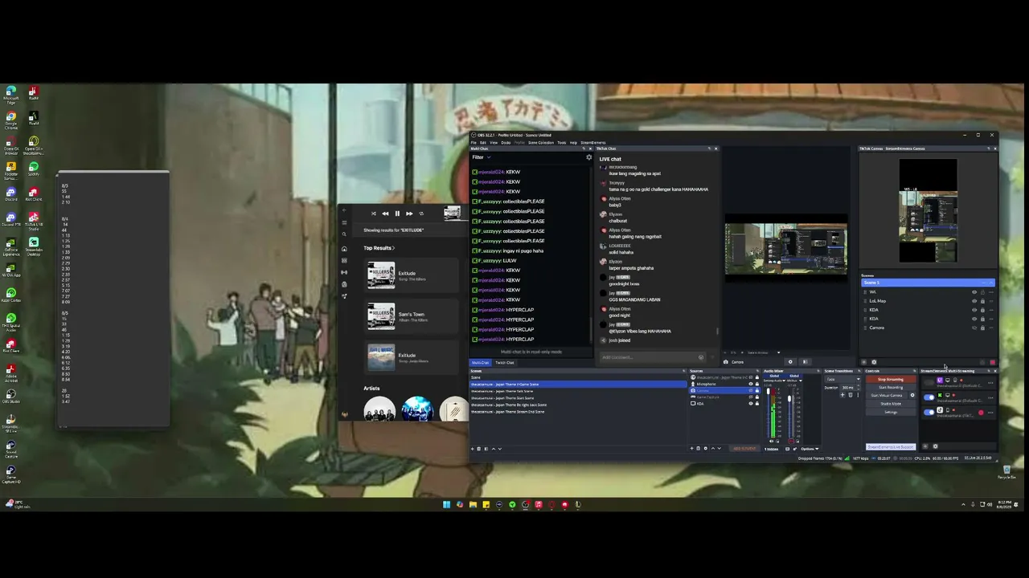Viewport: 1029px width, 578px height.
Task: Toggle lock on LoL Map source
Action: click(982, 301)
